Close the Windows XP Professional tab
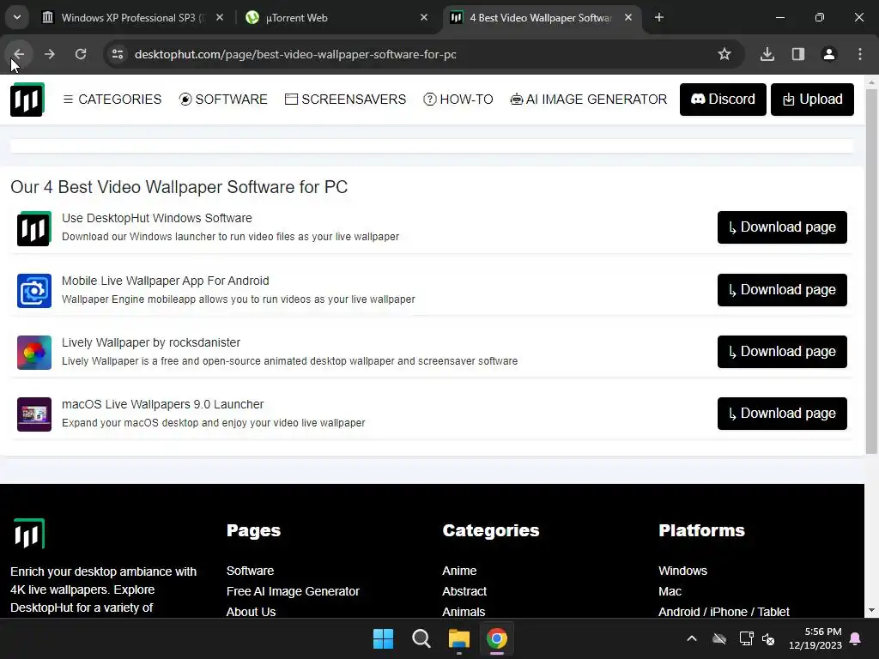This screenshot has width=879, height=659. (220, 17)
